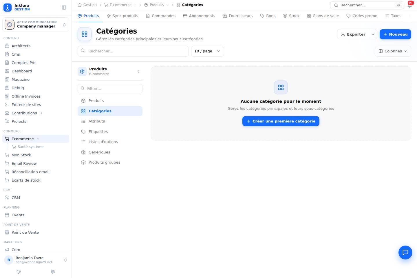This screenshot has height=278, width=417.
Task: Open Architects in sidebar
Action: coord(36,46)
